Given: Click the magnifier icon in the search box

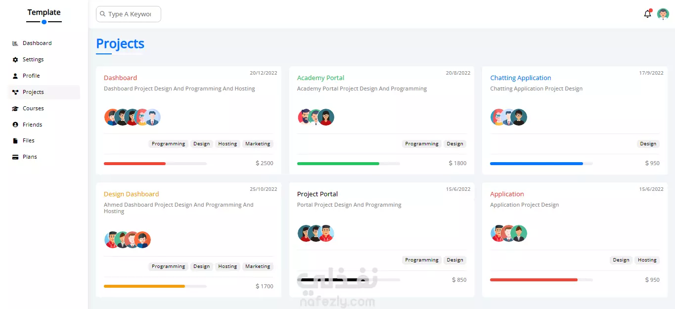Looking at the screenshot, I should [x=102, y=14].
